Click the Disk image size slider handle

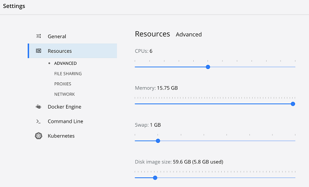(155, 178)
